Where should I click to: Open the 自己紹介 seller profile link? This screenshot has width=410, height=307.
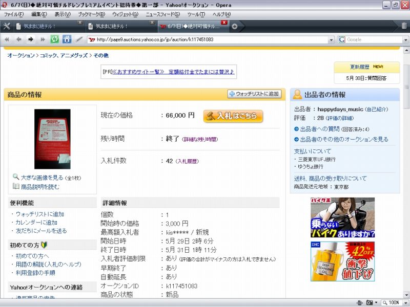(376, 109)
